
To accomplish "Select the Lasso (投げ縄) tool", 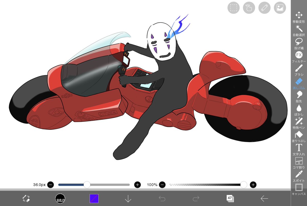I will (x=299, y=44).
